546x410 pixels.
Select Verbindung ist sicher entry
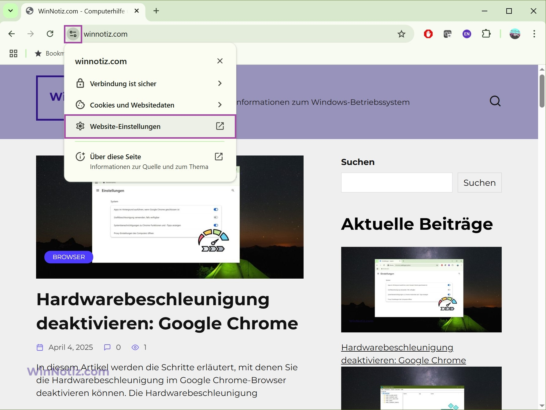(150, 83)
